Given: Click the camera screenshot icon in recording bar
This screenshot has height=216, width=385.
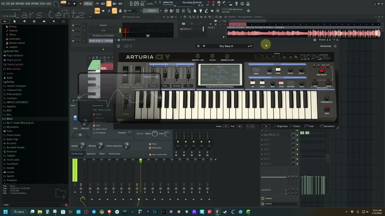Looking at the screenshot, I should pos(219,3).
